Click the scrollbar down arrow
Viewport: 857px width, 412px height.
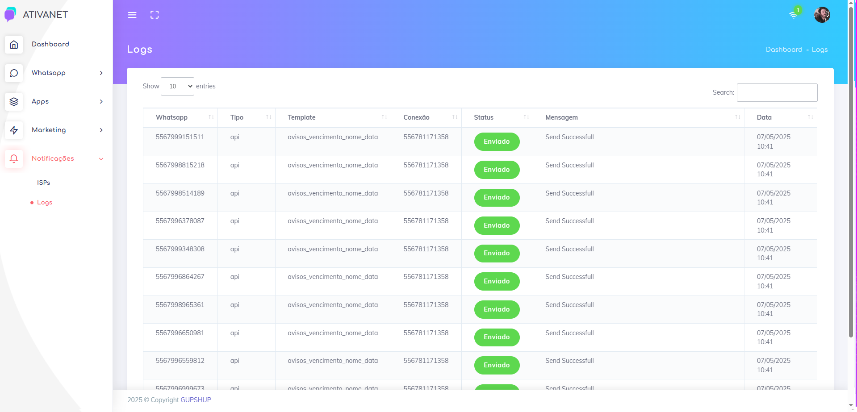pyautogui.click(x=851, y=405)
